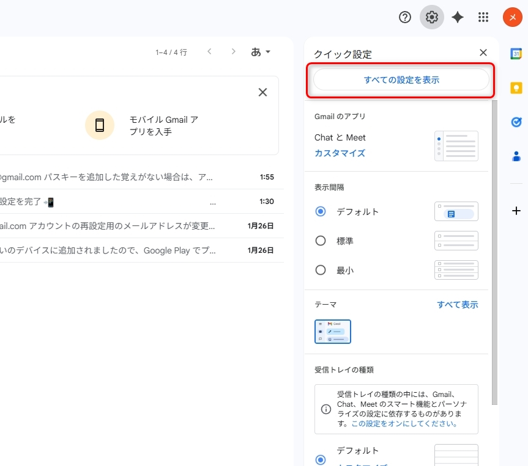Open Google Keep in the side panel
The image size is (528, 466).
pos(516,87)
